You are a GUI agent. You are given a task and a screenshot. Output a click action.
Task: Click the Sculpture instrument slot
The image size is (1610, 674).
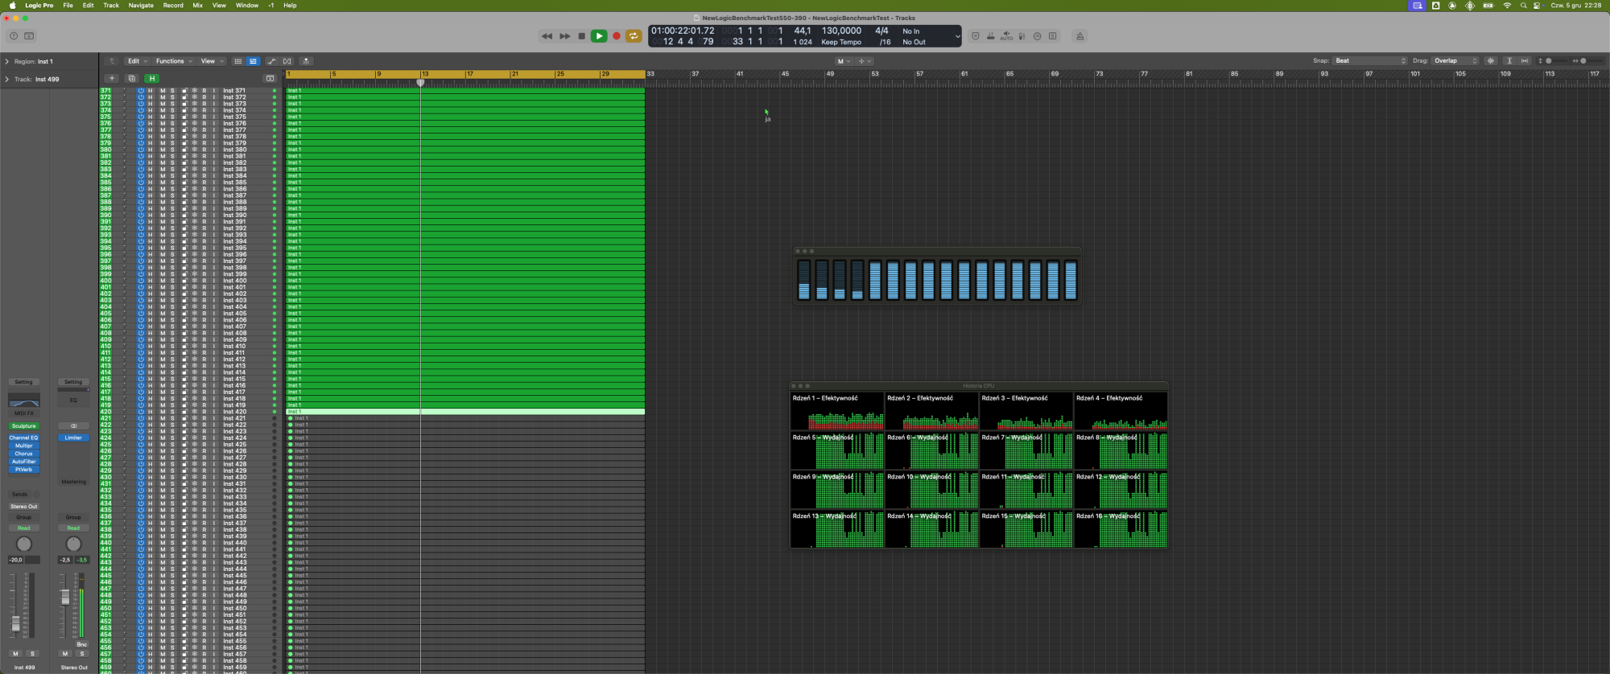pos(24,426)
